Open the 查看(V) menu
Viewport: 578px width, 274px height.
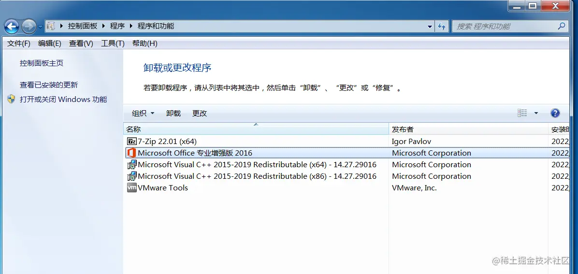click(x=81, y=43)
